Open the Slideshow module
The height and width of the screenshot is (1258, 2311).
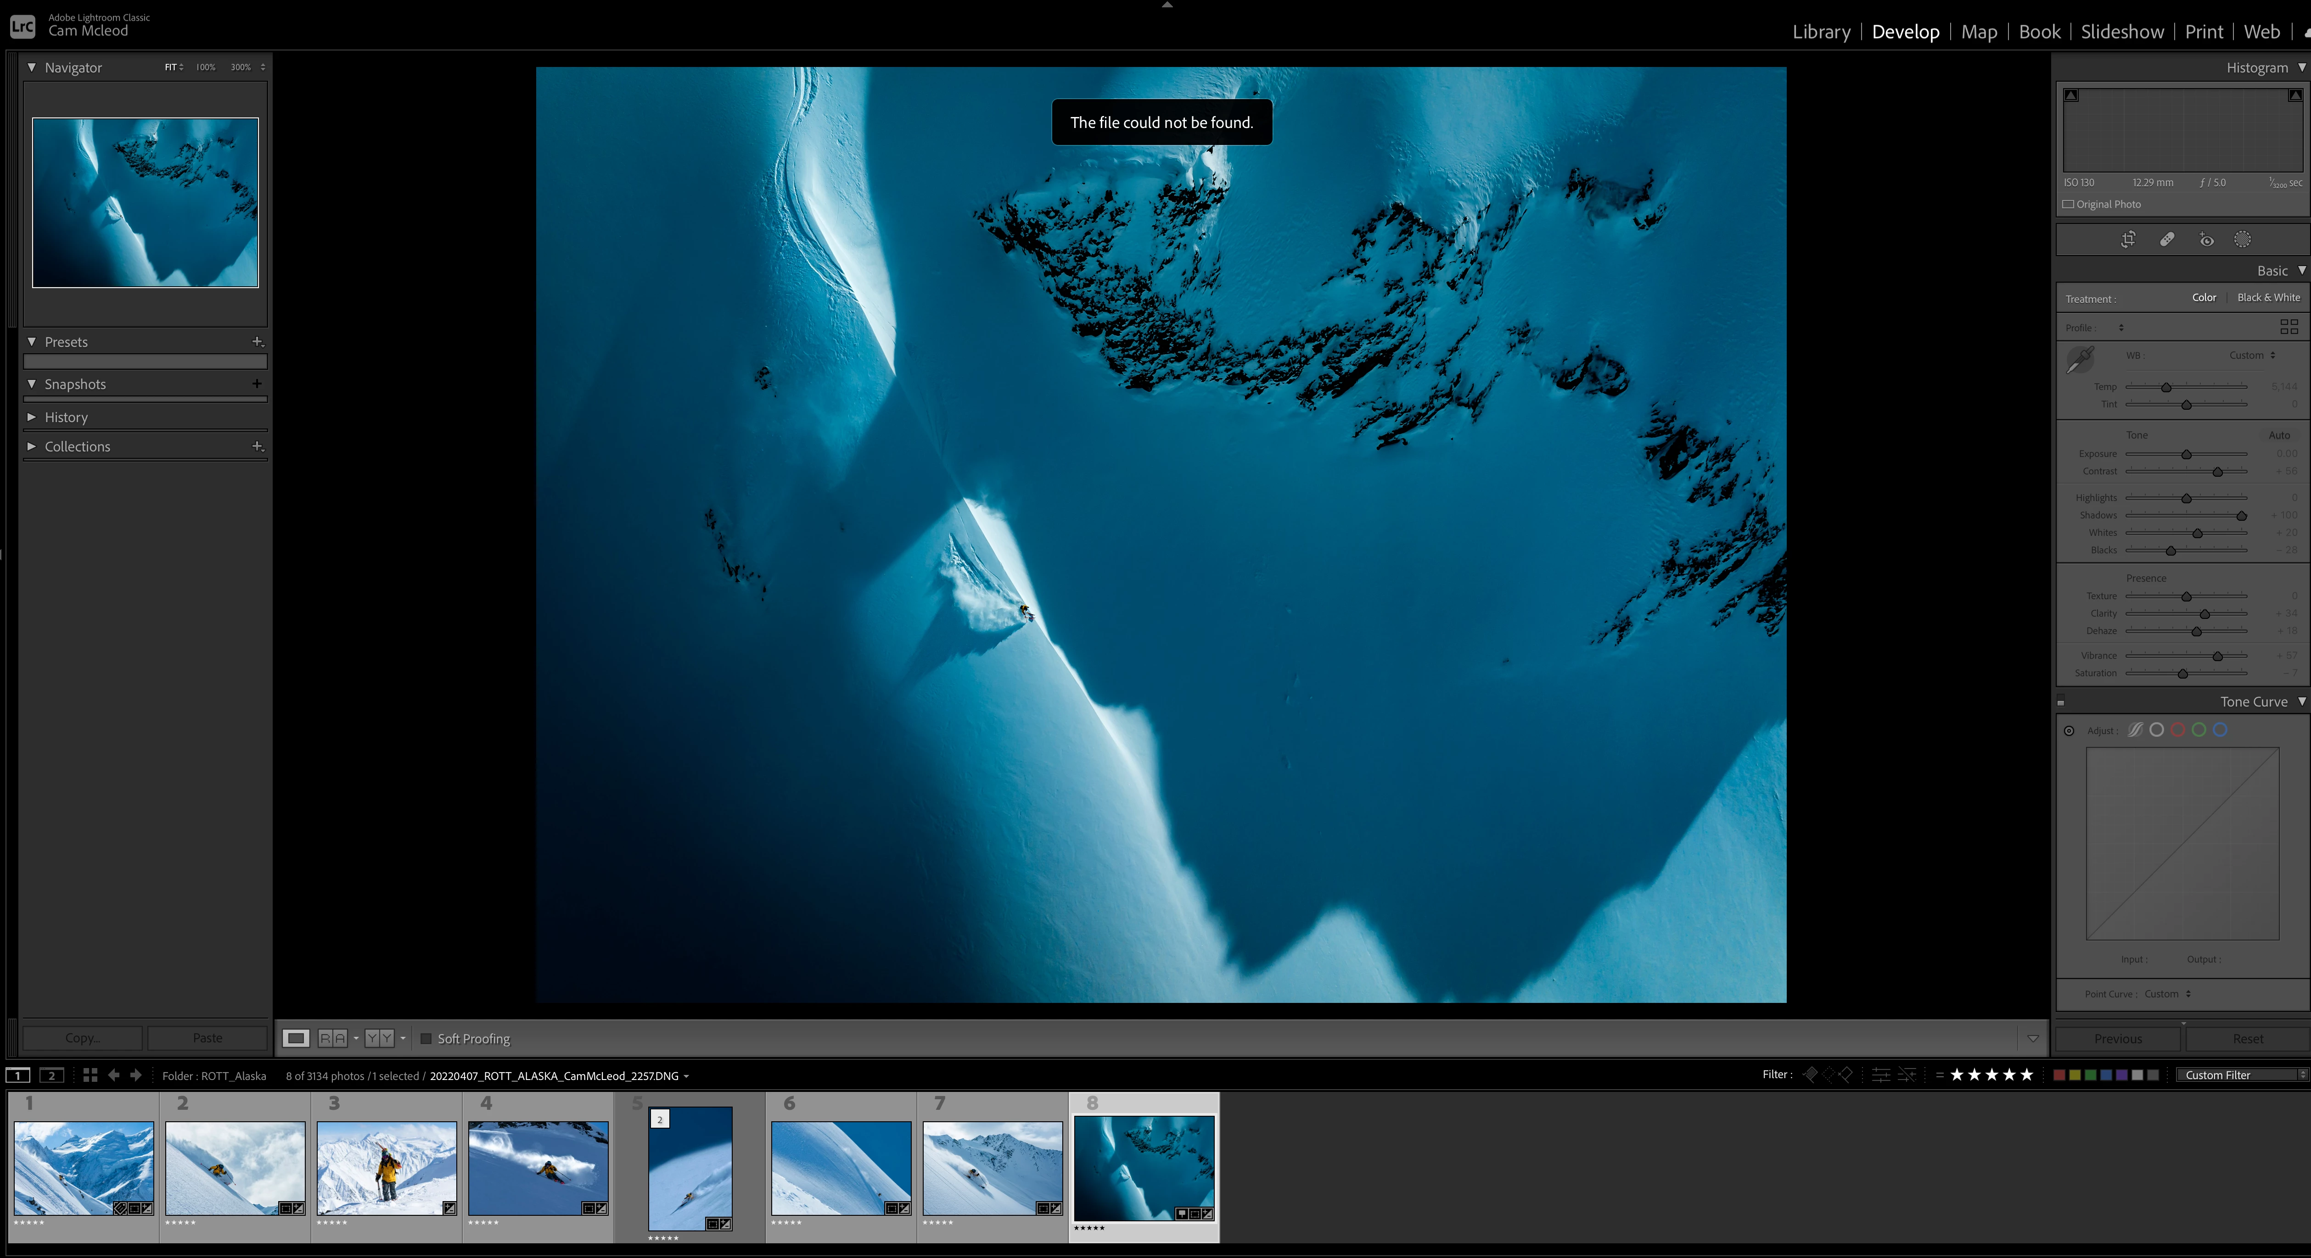click(2122, 32)
